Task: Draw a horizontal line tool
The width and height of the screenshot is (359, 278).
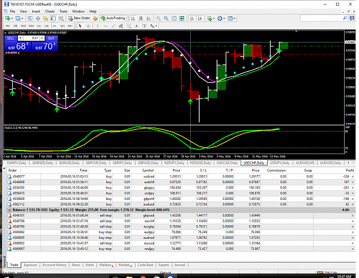Action: coord(105,26)
